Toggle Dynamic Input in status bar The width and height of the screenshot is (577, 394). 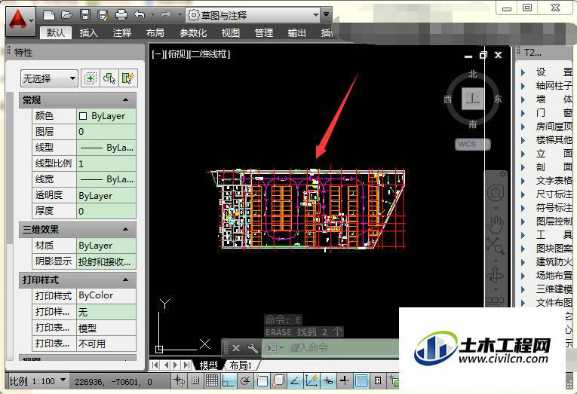(328, 380)
